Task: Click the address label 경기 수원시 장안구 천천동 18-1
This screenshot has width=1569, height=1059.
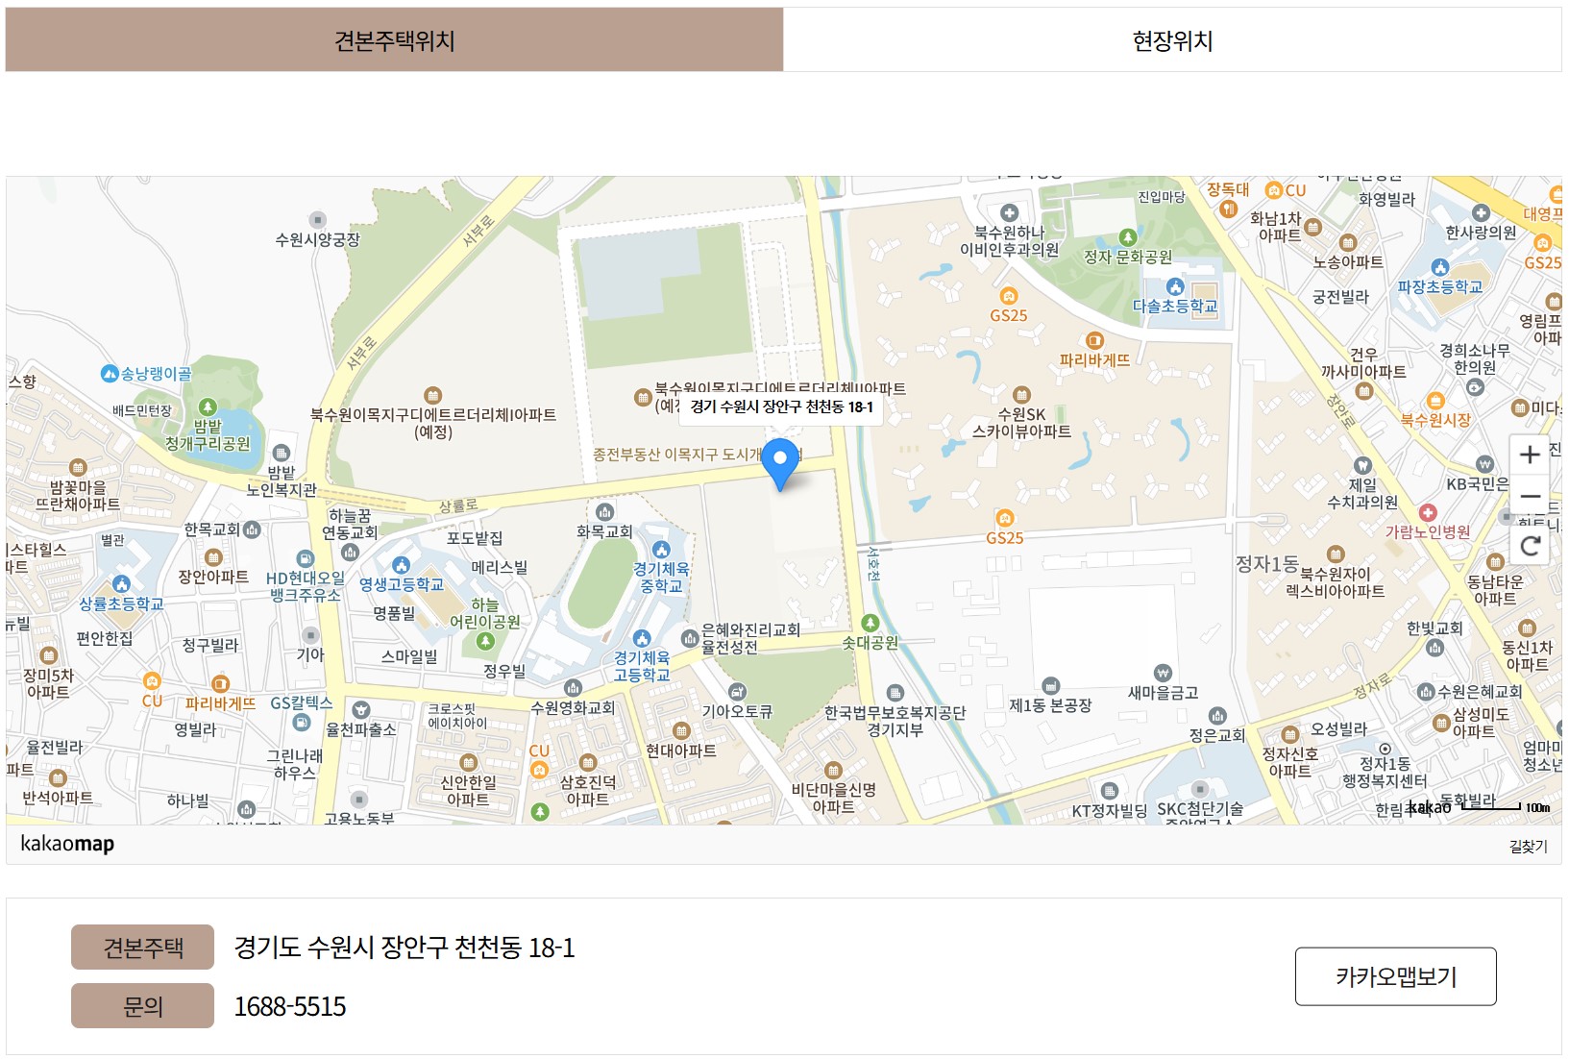Action: click(x=781, y=406)
